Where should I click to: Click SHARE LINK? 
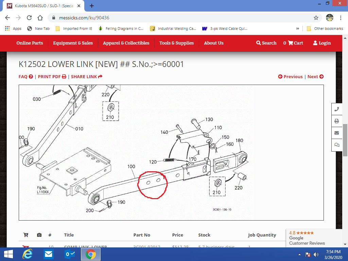(x=87, y=76)
